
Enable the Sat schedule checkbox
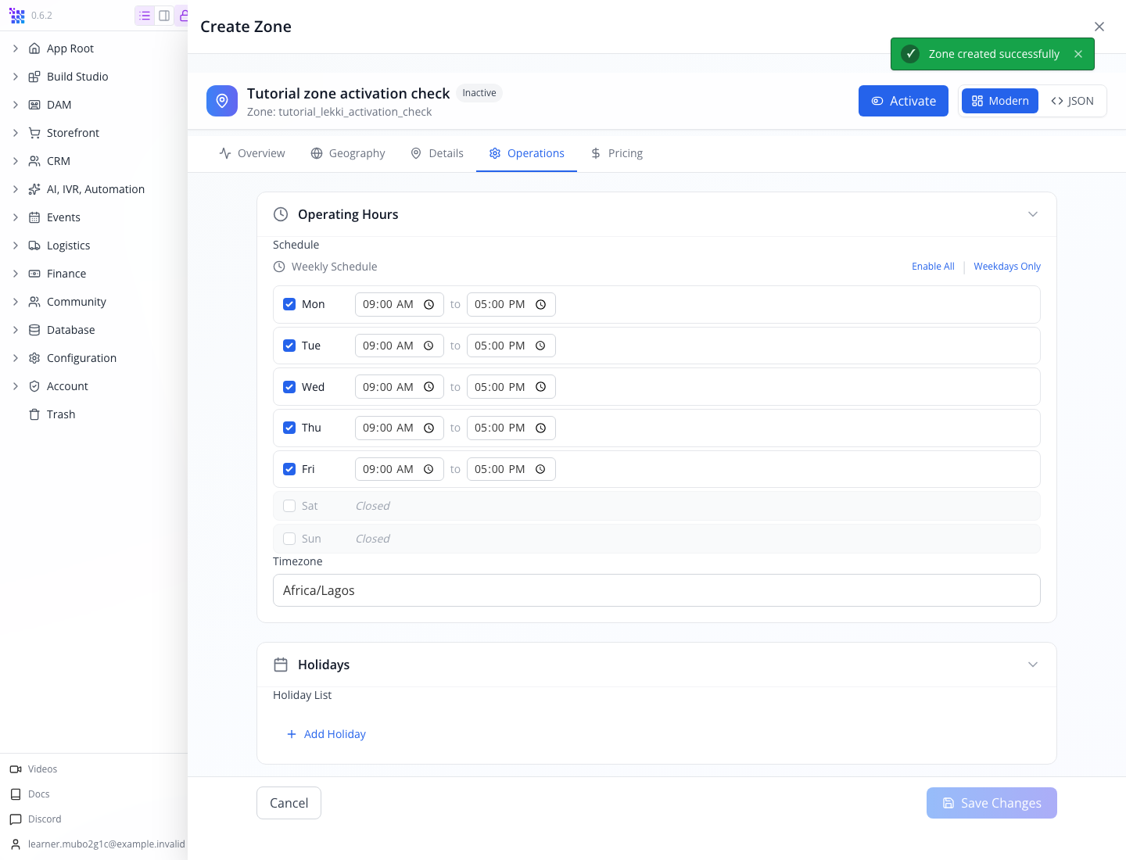click(x=289, y=506)
